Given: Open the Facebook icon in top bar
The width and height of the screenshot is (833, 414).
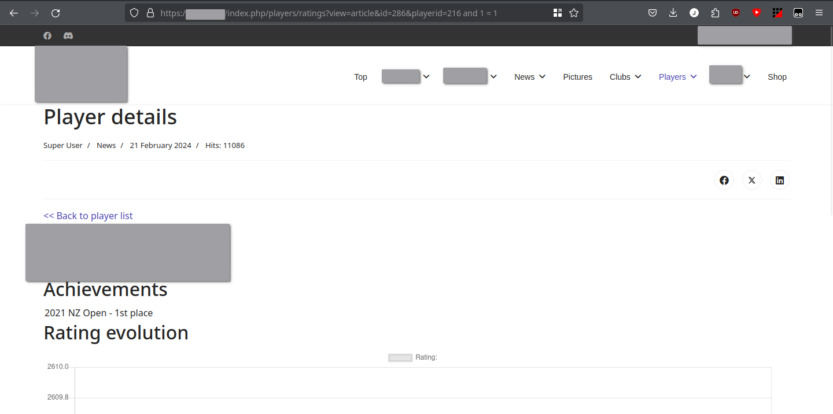Looking at the screenshot, I should (47, 36).
